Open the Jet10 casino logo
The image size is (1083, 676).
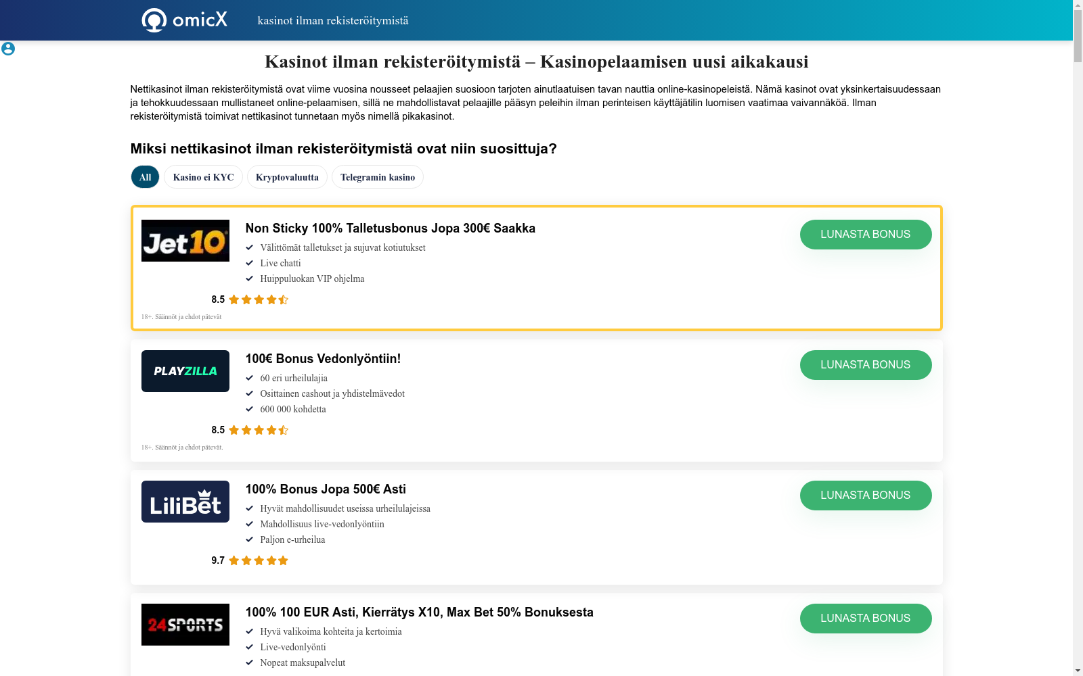[185, 241]
